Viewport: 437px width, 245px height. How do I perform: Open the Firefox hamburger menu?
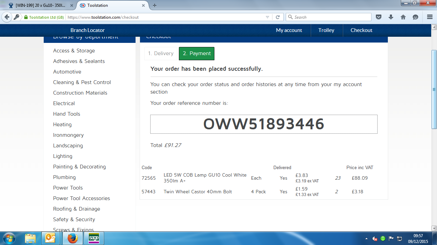430,17
